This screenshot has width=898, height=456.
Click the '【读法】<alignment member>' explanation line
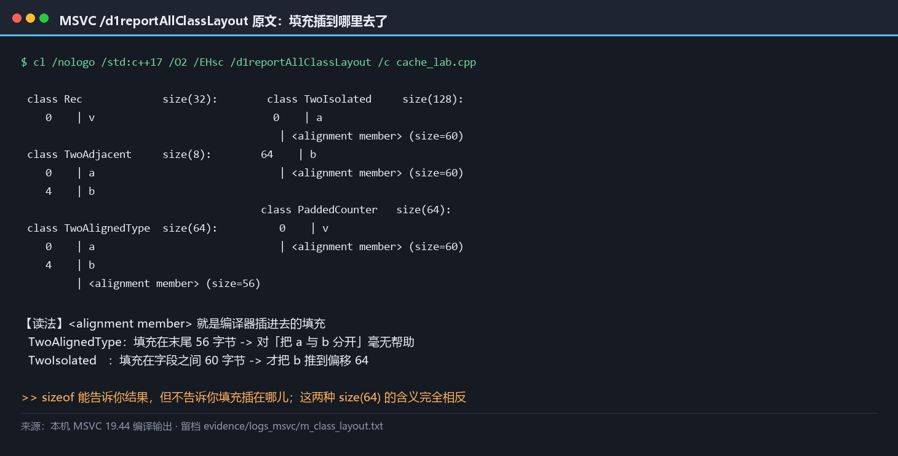[x=173, y=323]
